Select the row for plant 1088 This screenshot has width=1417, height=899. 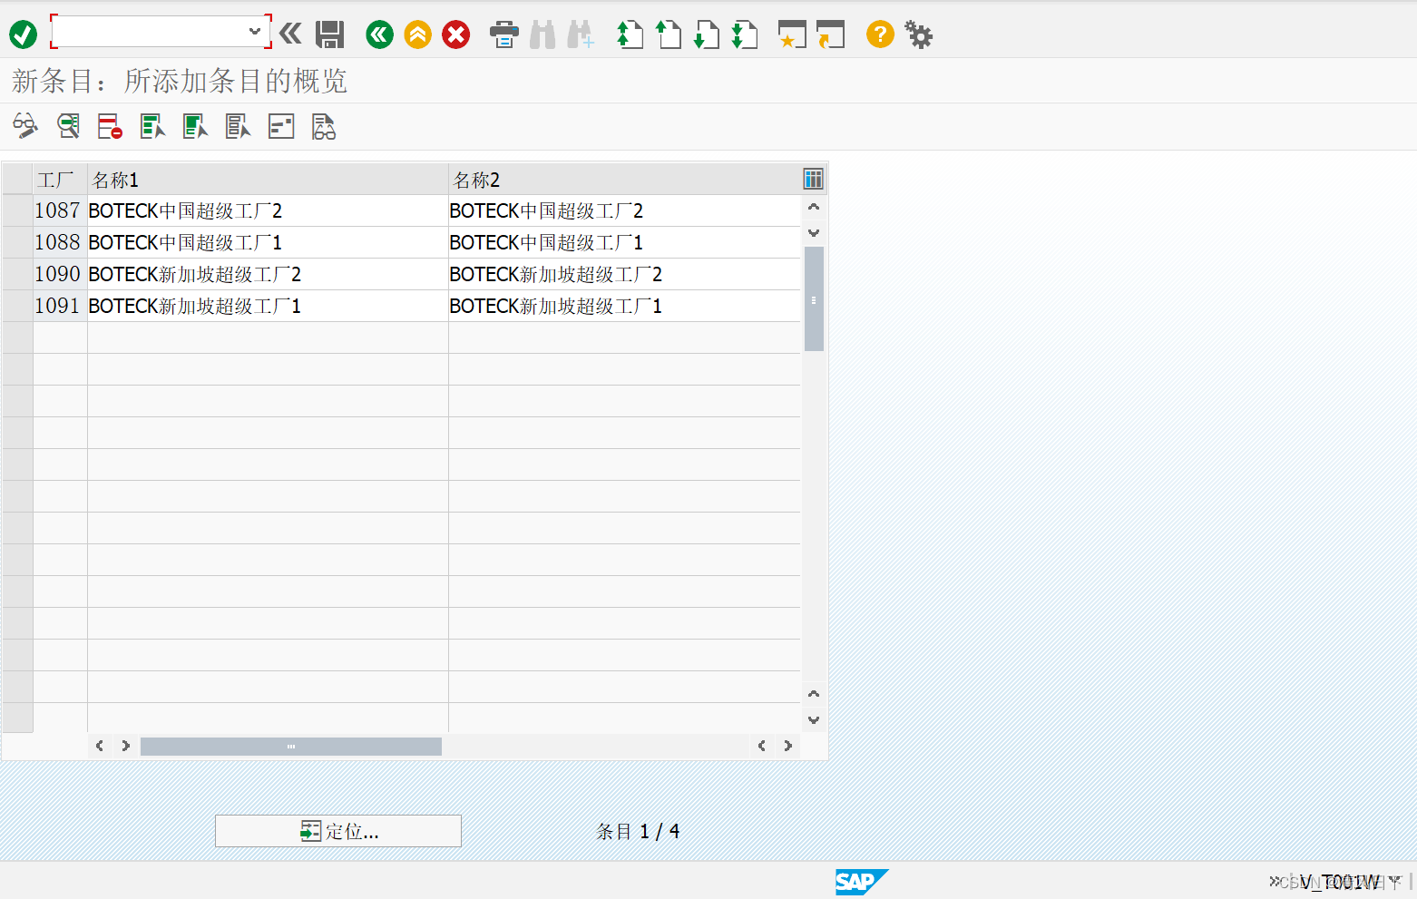click(x=18, y=241)
